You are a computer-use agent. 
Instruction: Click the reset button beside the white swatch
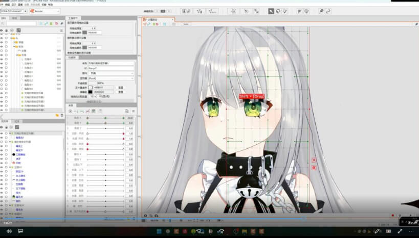coord(121,87)
